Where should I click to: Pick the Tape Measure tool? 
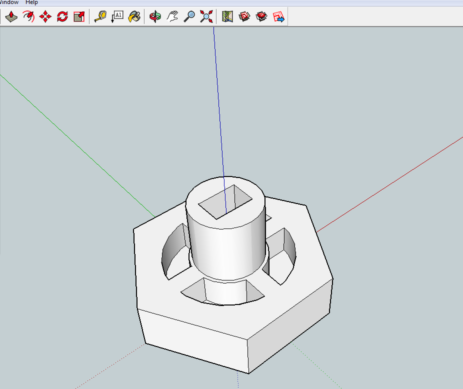point(99,16)
